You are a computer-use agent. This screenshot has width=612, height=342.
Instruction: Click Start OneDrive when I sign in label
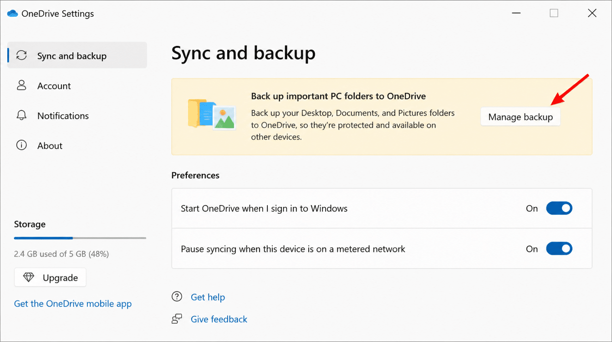pos(264,209)
